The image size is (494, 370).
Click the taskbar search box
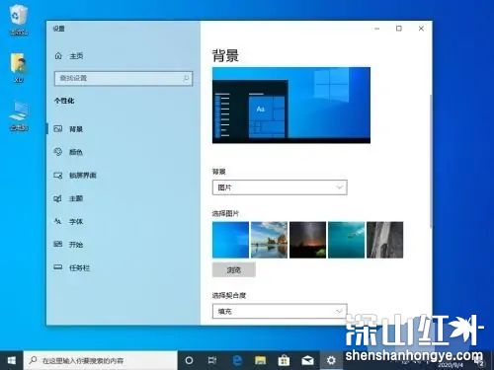[x=101, y=360]
